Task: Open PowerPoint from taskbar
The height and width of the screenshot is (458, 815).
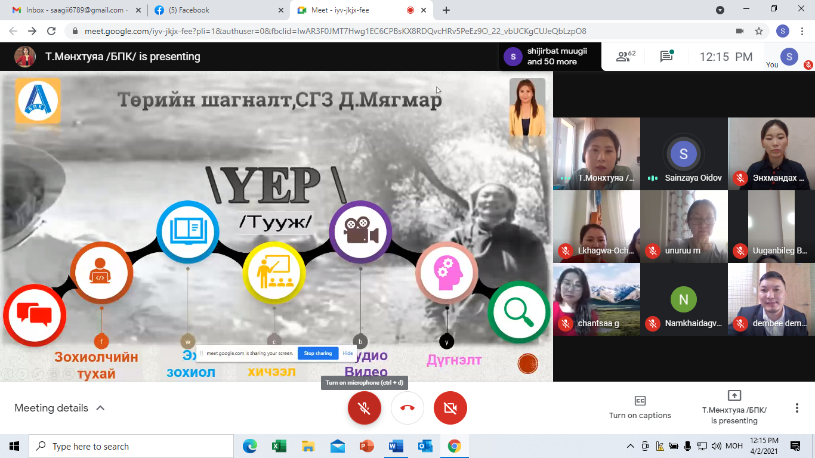Action: coord(366,446)
